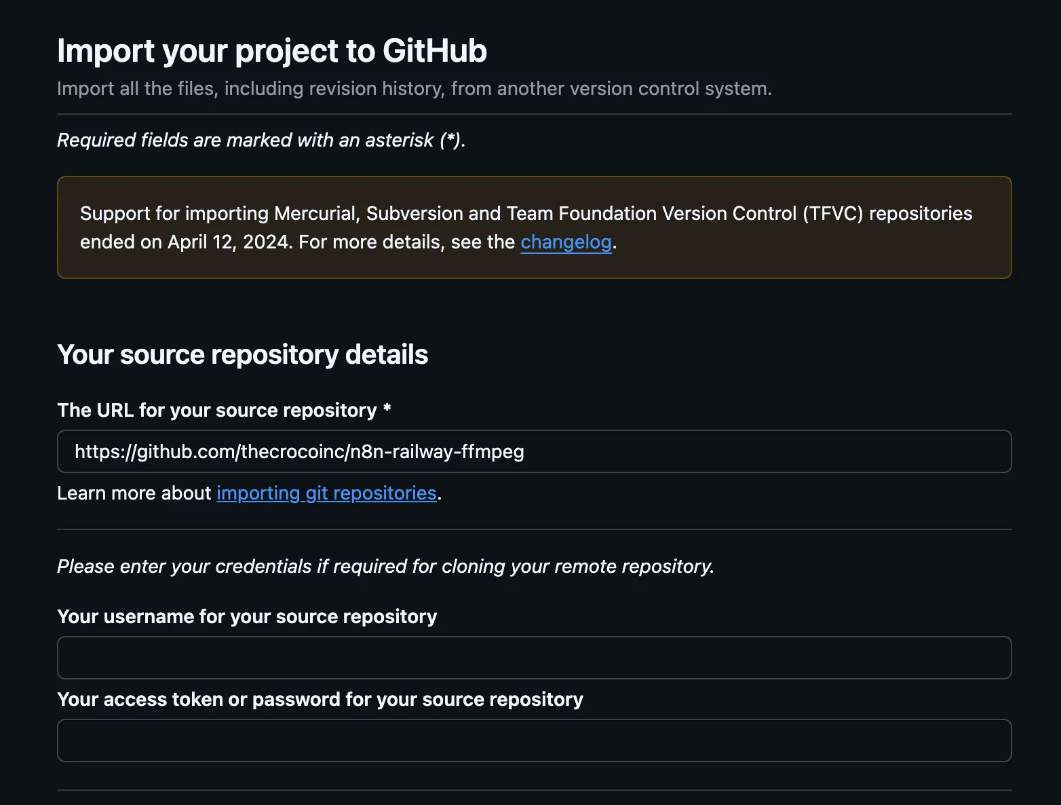Click the asterisk beside the URL label
The height and width of the screenshot is (805, 1061).
(387, 409)
